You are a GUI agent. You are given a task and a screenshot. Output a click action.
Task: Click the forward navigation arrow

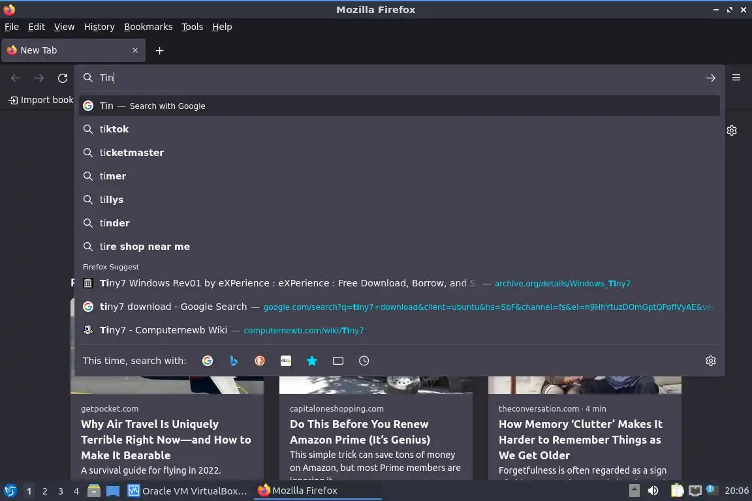(39, 78)
